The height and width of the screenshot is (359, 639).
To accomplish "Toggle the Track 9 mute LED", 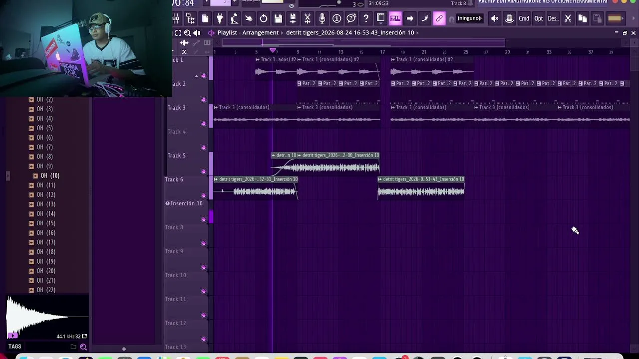I will click(203, 267).
